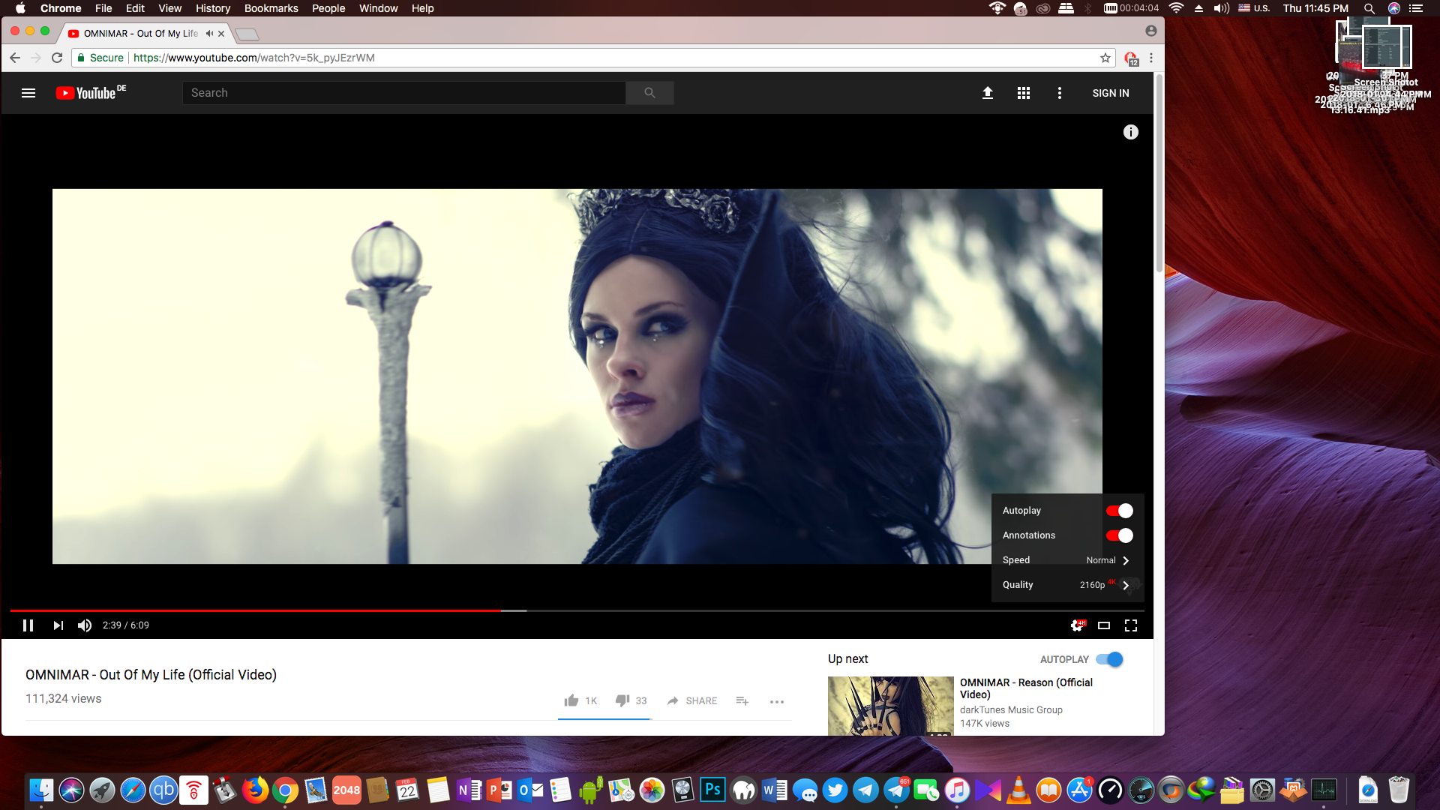Click the browser address bar URL
1440x810 pixels.
tap(254, 58)
